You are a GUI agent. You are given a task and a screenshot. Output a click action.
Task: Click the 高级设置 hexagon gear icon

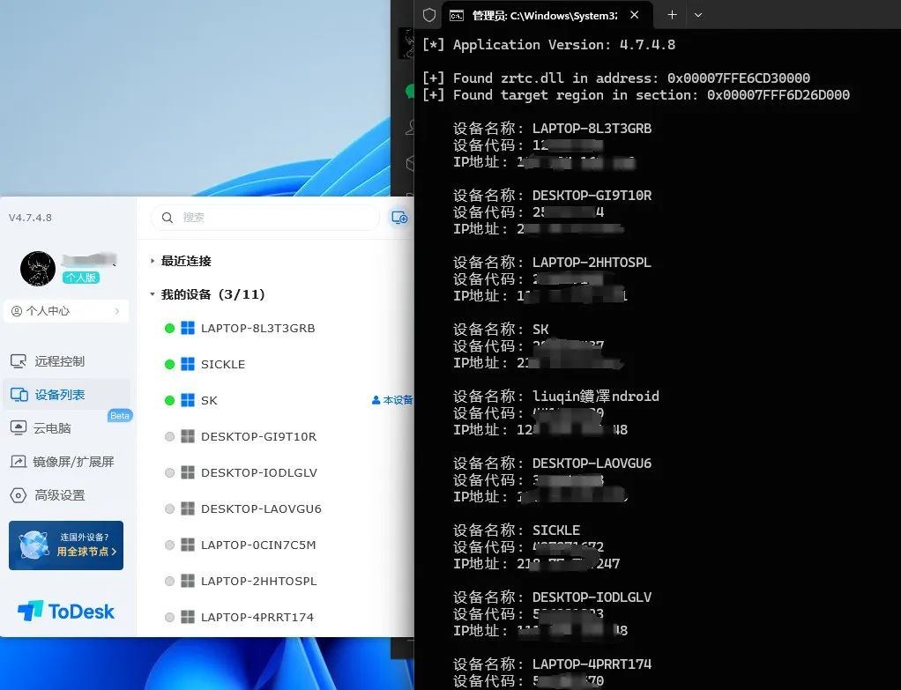[19, 495]
